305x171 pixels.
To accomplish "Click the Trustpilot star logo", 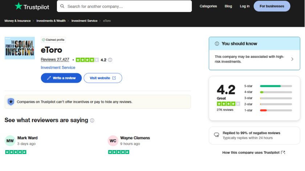I will click(19, 6).
